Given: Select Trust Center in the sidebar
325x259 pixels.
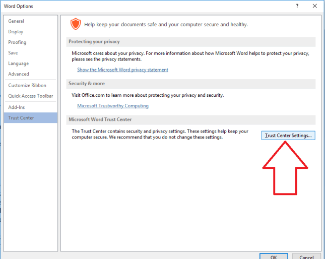Looking at the screenshot, I should click(21, 118).
